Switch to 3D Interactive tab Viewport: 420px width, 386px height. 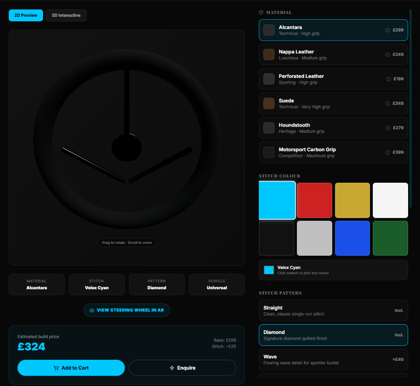[66, 15]
